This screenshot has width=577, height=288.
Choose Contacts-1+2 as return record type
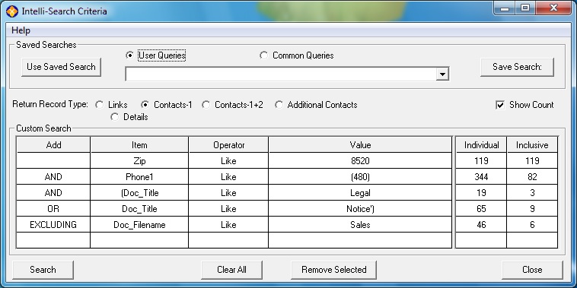(206, 105)
